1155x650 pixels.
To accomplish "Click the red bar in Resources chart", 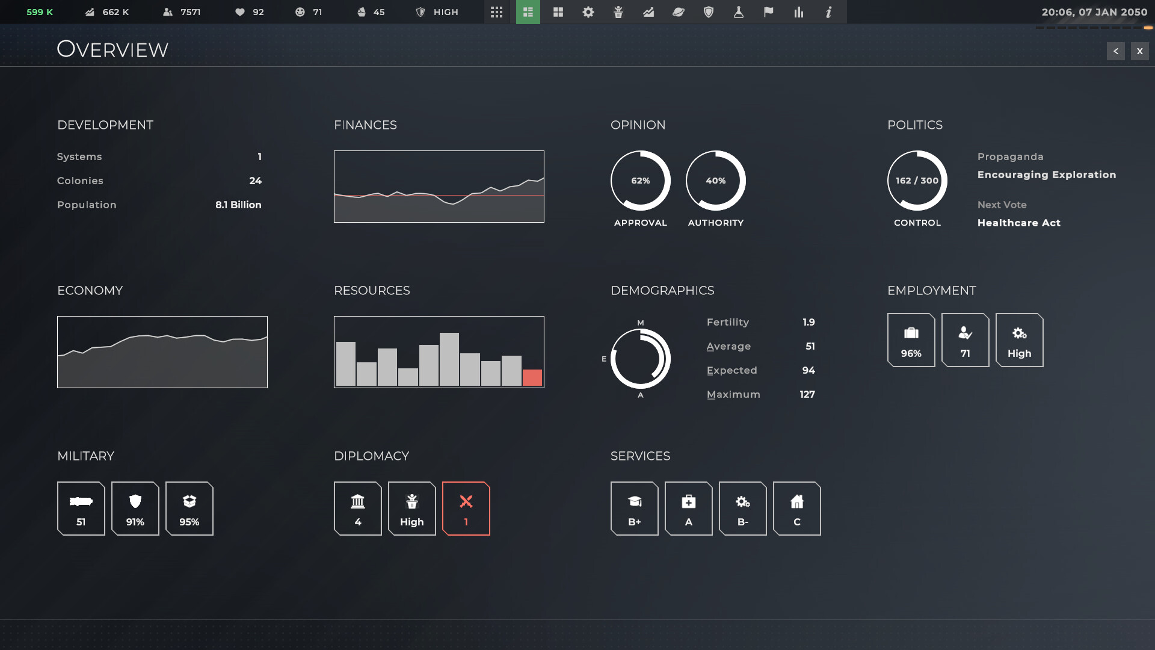I will [x=532, y=377].
